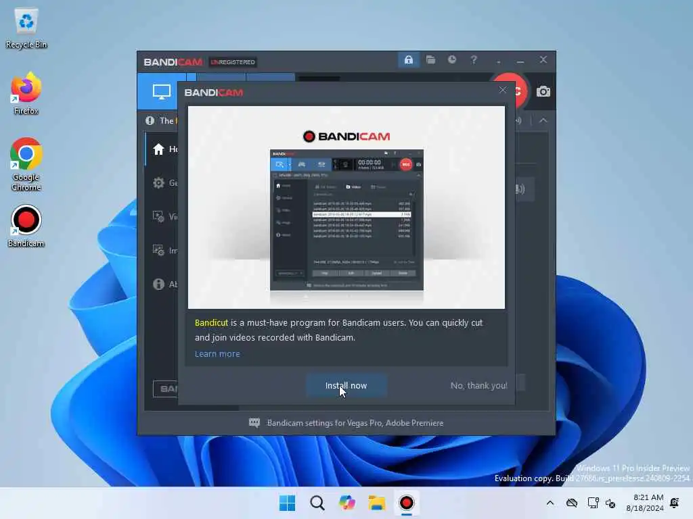Open the General settings gear tab

pos(158,182)
